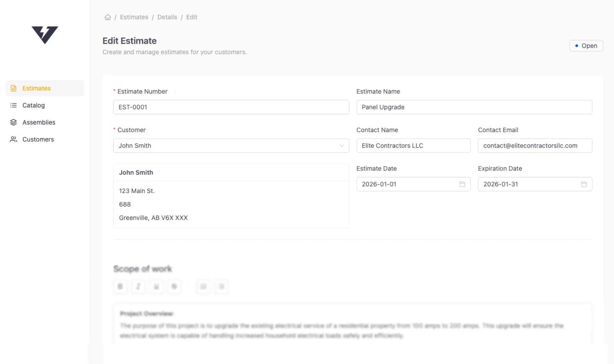Click the Estimates document icon in sidebar

pos(13,88)
